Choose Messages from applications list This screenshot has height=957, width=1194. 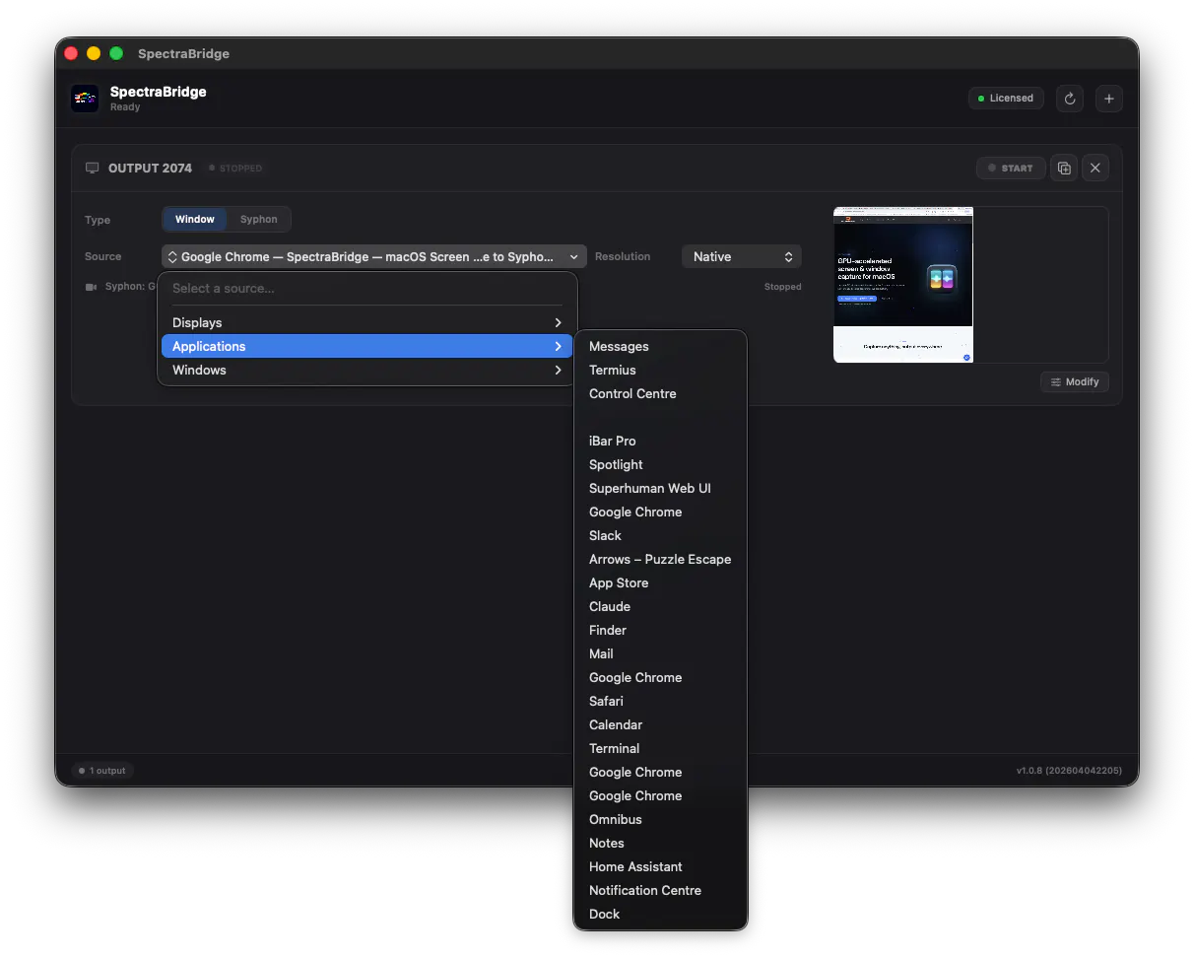tap(660, 346)
